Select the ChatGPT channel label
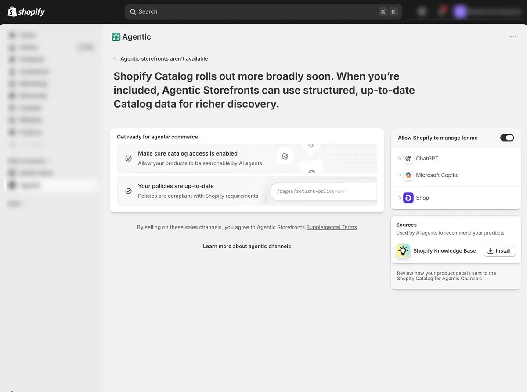This screenshot has height=392, width=527. coord(427,159)
